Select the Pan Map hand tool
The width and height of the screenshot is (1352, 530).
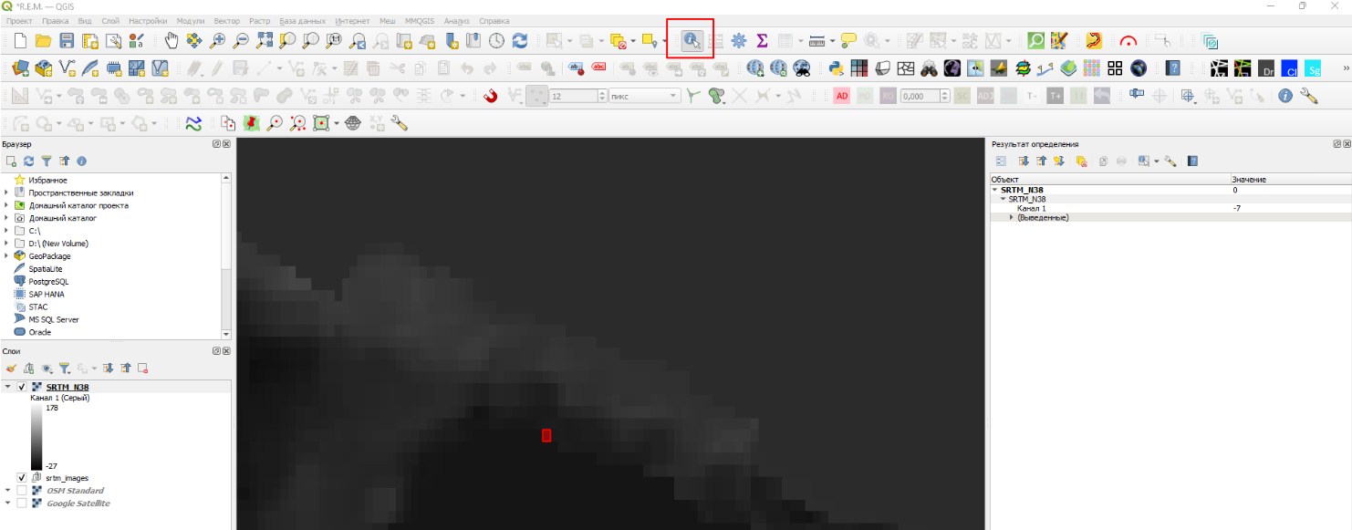click(172, 40)
